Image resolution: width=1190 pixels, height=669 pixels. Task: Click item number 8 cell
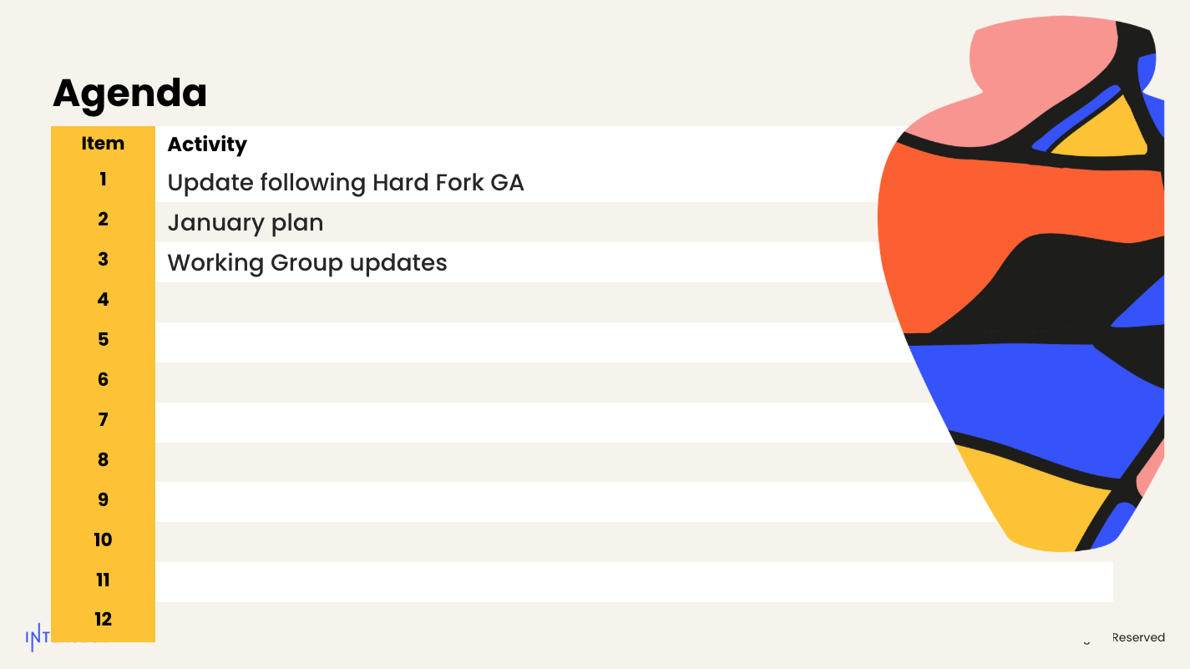103,460
